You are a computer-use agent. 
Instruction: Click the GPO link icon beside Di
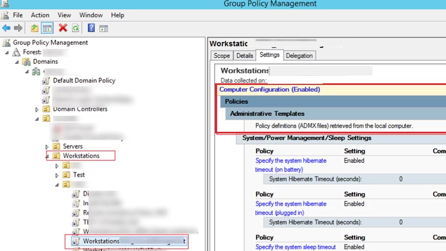click(76, 194)
